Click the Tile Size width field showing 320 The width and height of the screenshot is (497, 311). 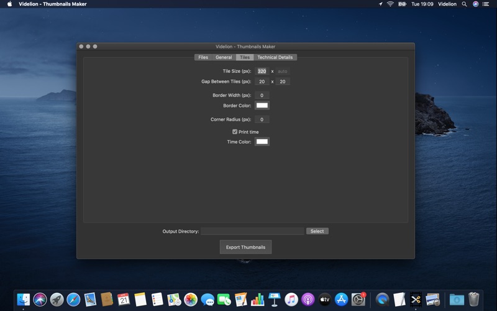click(262, 71)
